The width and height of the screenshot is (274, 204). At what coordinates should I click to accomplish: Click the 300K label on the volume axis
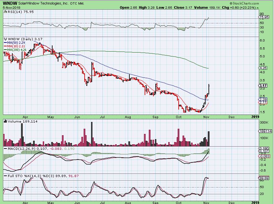tap(264, 123)
